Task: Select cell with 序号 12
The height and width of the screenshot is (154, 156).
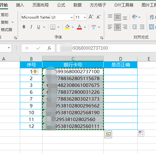Action: point(31,126)
